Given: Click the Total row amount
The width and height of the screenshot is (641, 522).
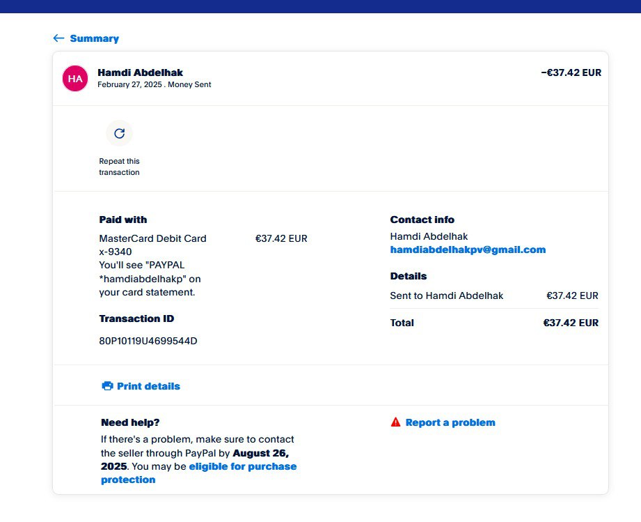Looking at the screenshot, I should [571, 323].
